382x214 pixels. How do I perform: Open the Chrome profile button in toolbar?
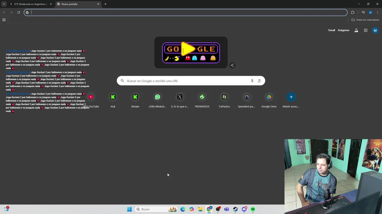[x=370, y=12]
